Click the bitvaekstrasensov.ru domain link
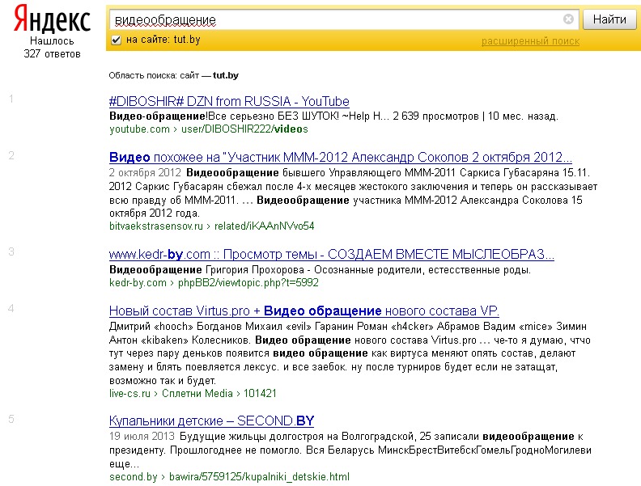Screen dimensions: 641x486 click(x=155, y=226)
